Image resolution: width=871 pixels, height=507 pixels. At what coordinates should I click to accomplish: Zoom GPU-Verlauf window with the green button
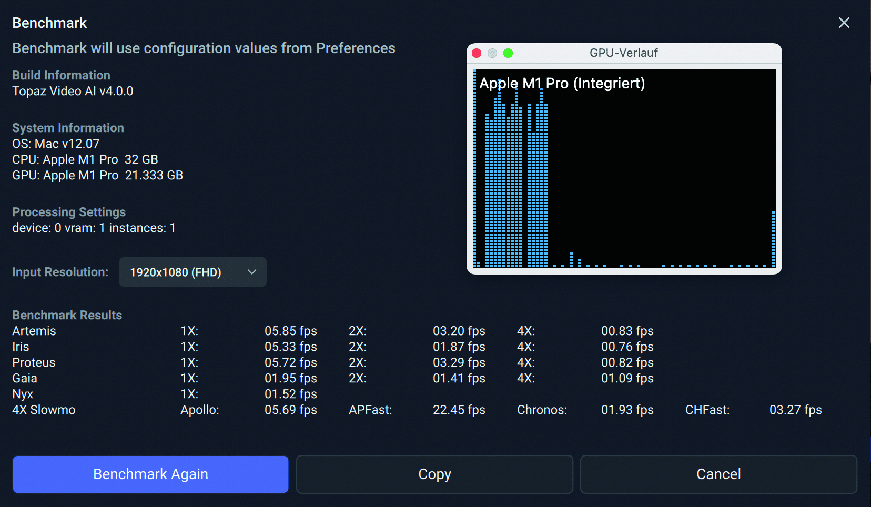pyautogui.click(x=508, y=53)
